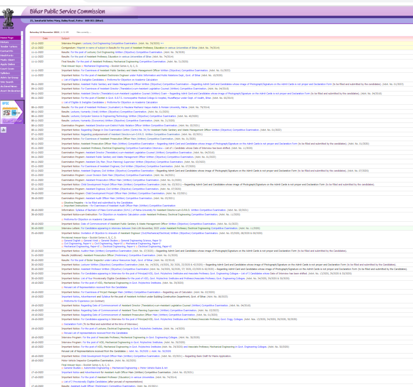Select Marks Sheet in sidebar
This screenshot has width=413, height=387.
click(x=7, y=60)
